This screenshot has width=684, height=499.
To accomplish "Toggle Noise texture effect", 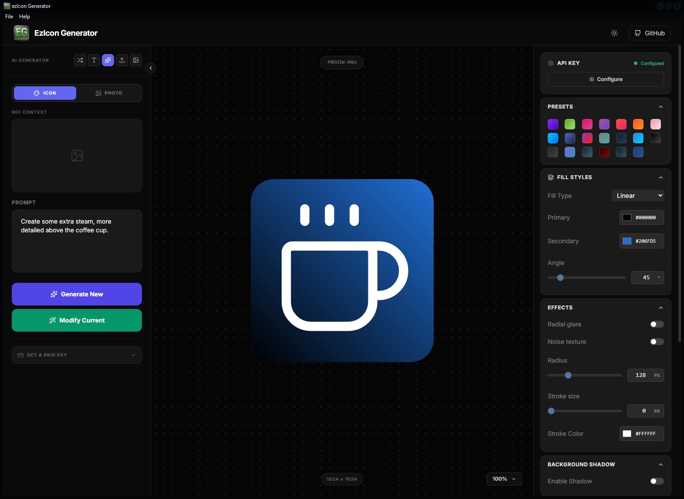I will (x=657, y=342).
